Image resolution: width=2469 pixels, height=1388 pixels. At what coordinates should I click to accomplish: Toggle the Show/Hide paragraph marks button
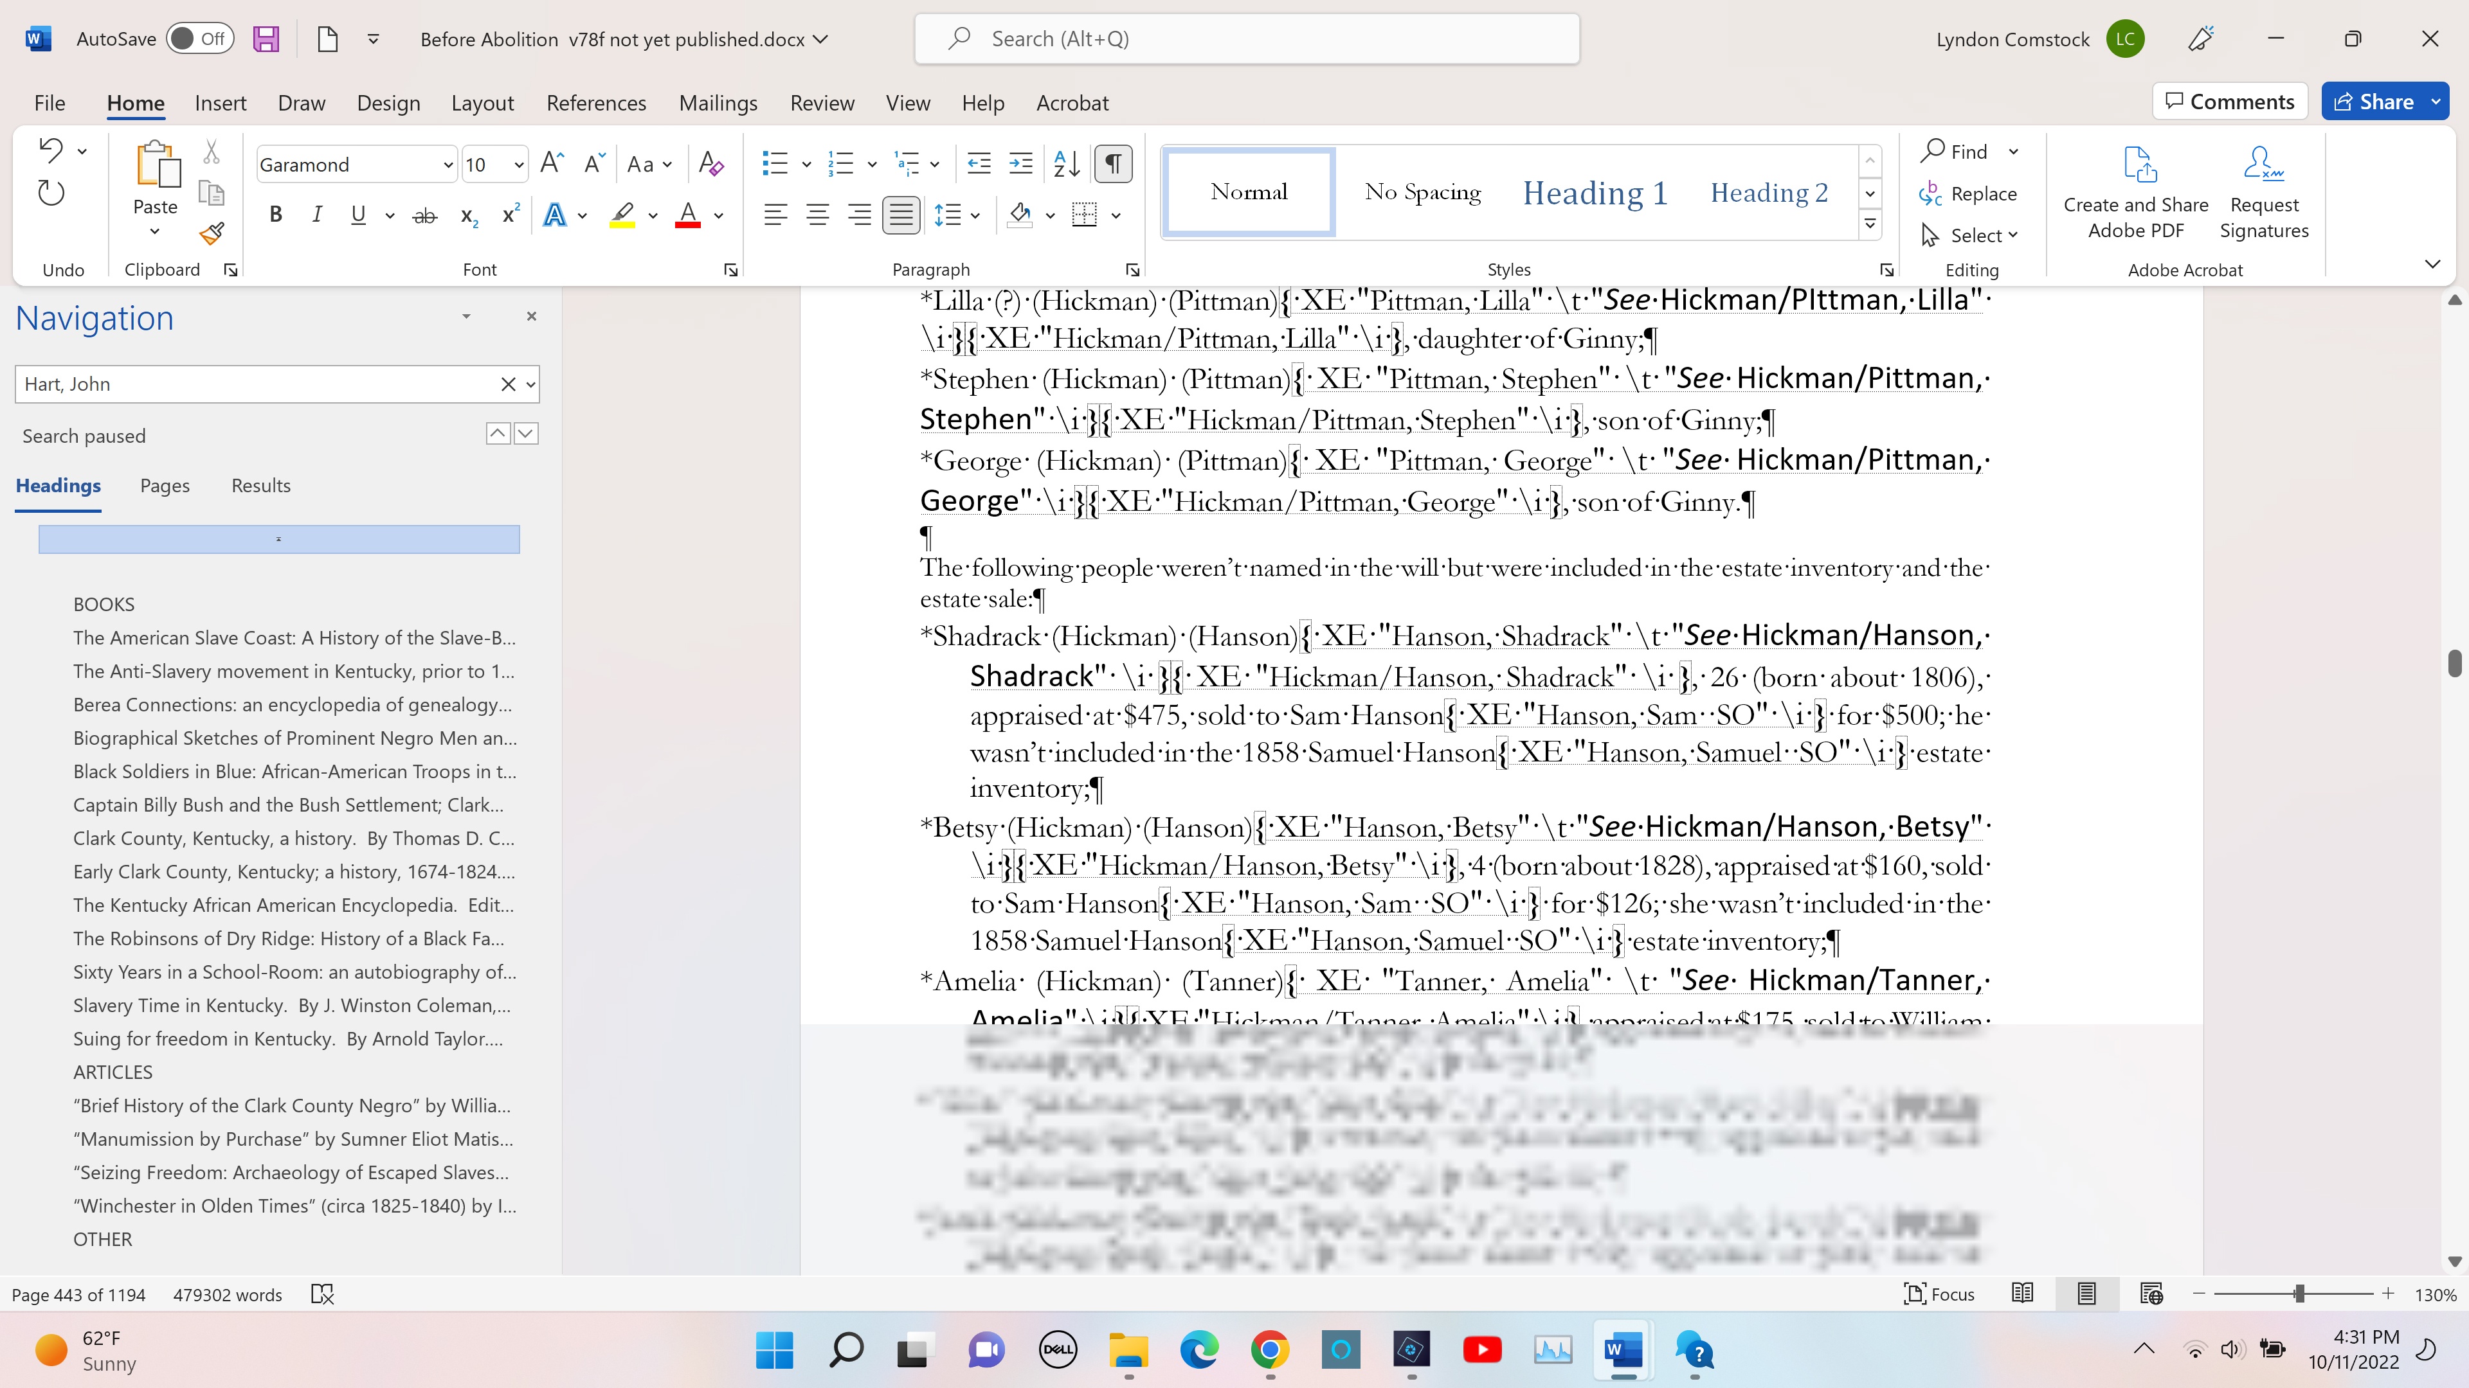pos(1113,164)
